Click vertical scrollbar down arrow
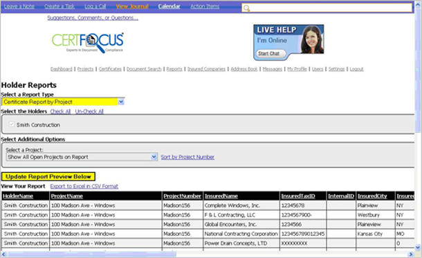The width and height of the screenshot is (422, 258). (418, 247)
